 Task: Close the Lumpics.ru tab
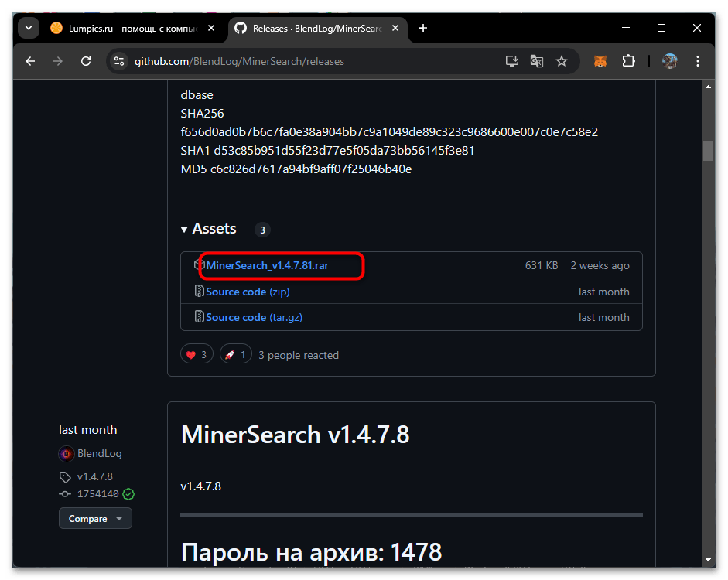tap(210, 29)
